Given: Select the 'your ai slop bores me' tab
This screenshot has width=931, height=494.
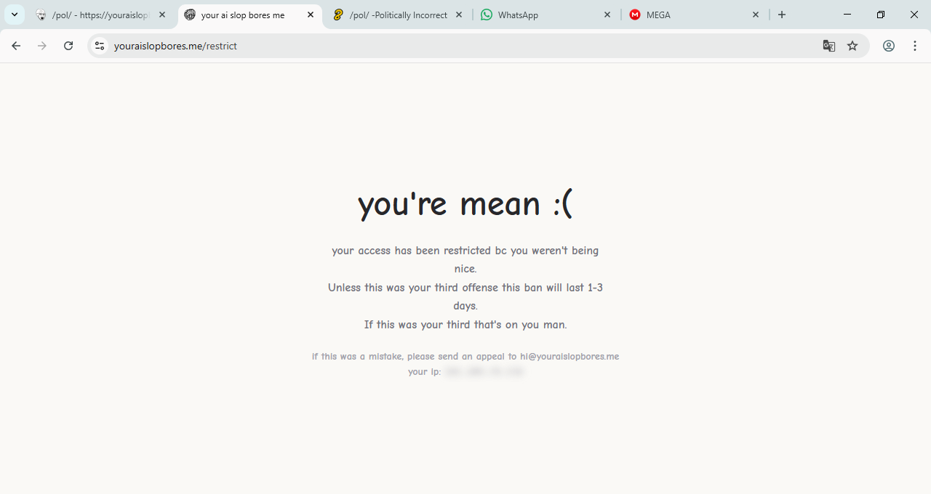Looking at the screenshot, I should [x=249, y=15].
